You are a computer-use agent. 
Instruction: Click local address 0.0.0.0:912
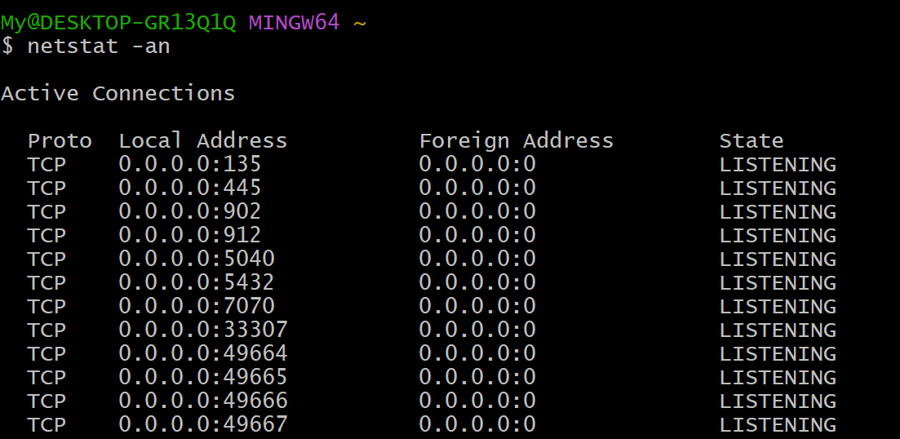click(190, 235)
